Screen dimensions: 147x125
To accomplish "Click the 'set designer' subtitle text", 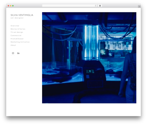I will pyautogui.click(x=17, y=18).
